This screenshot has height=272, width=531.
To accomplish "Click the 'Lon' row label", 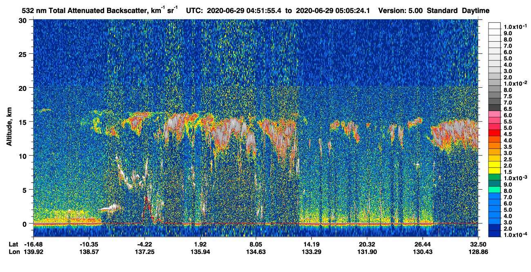I will coord(13,252).
